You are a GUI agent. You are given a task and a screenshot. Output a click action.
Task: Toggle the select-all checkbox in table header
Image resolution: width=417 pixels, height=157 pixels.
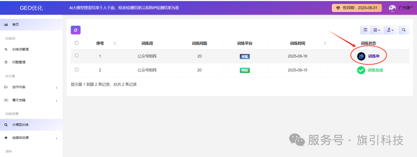pyautogui.click(x=76, y=43)
